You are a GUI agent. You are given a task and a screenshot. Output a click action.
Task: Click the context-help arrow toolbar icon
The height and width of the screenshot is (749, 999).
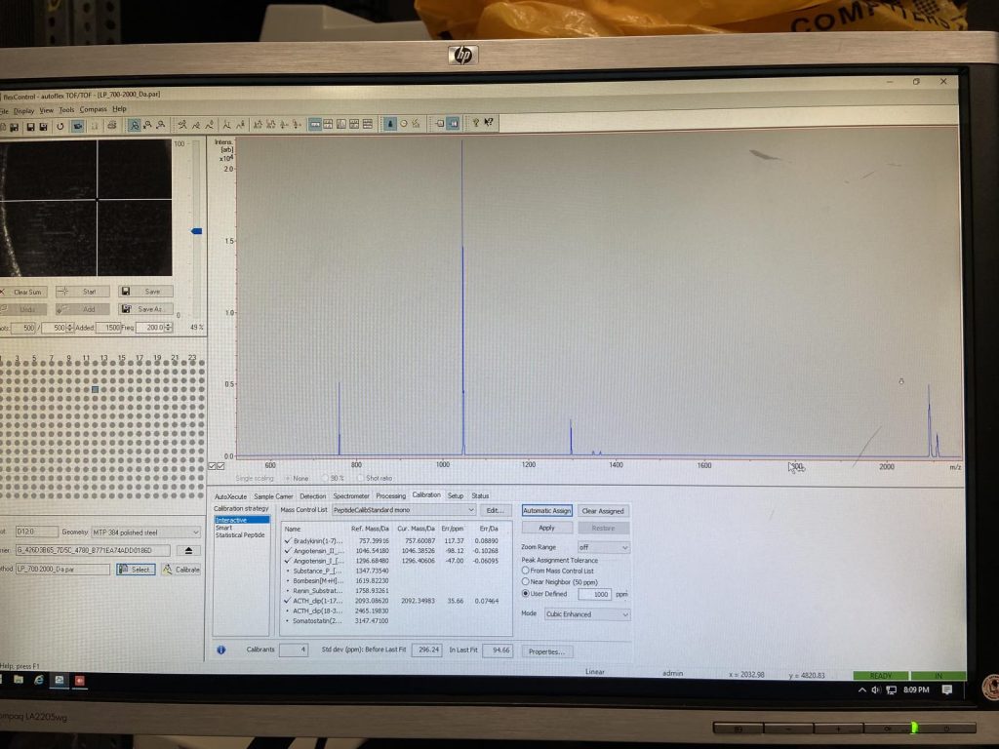click(x=488, y=122)
